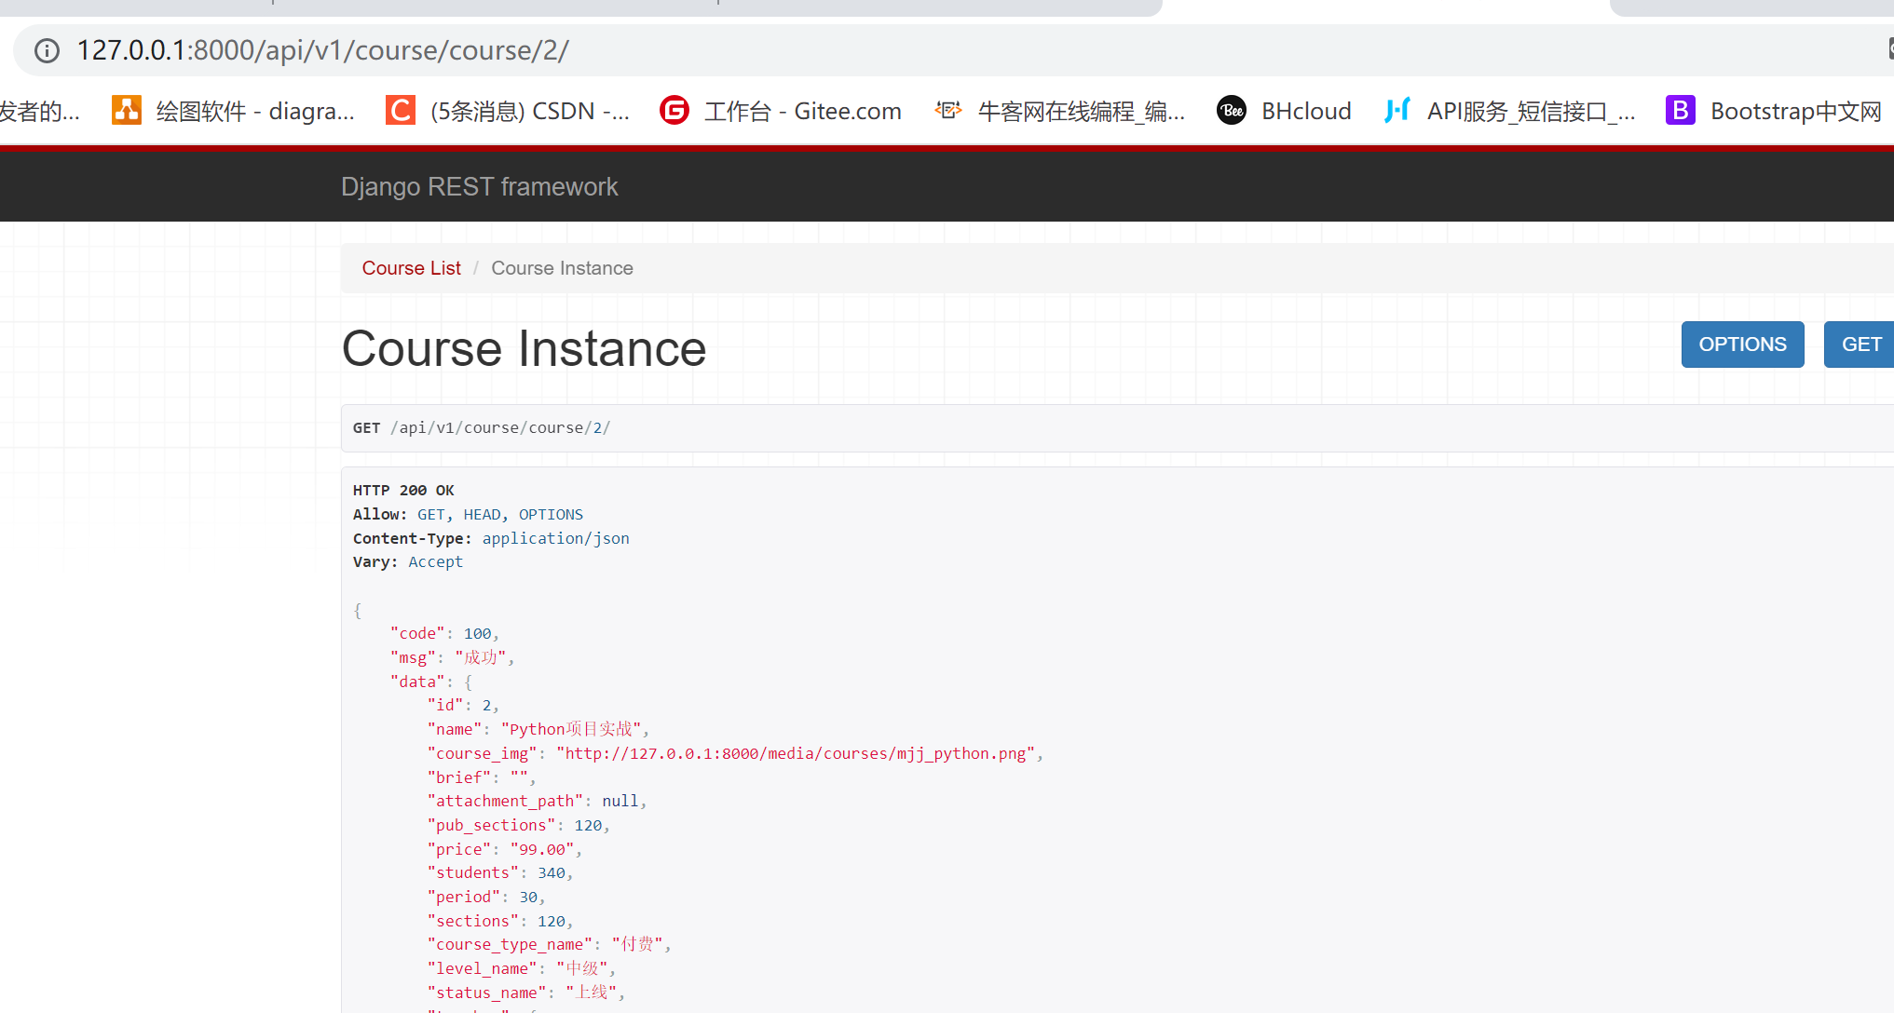Click the Course List breadcrumb link
Image resolution: width=1894 pixels, height=1013 pixels.
click(411, 268)
